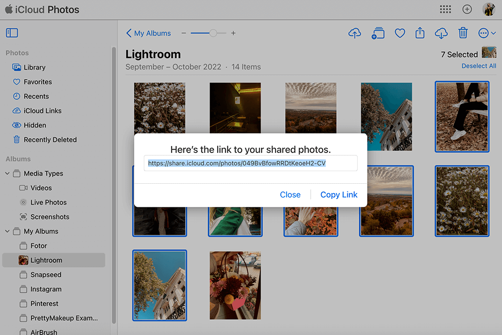The width and height of the screenshot is (502, 335).
Task: Click the 7 Selected preview thumbnail
Action: point(489,52)
